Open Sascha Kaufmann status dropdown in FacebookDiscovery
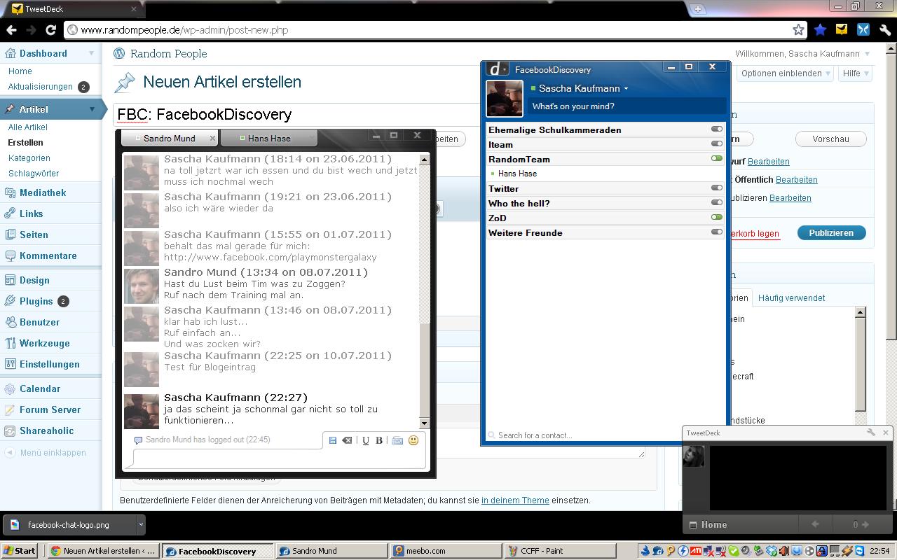Image resolution: width=897 pixels, height=560 pixels. [x=626, y=89]
